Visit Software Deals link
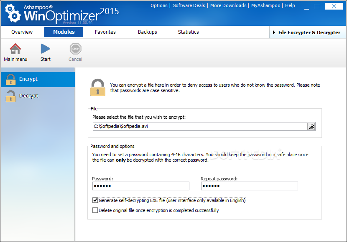347x242 pixels. click(x=189, y=5)
